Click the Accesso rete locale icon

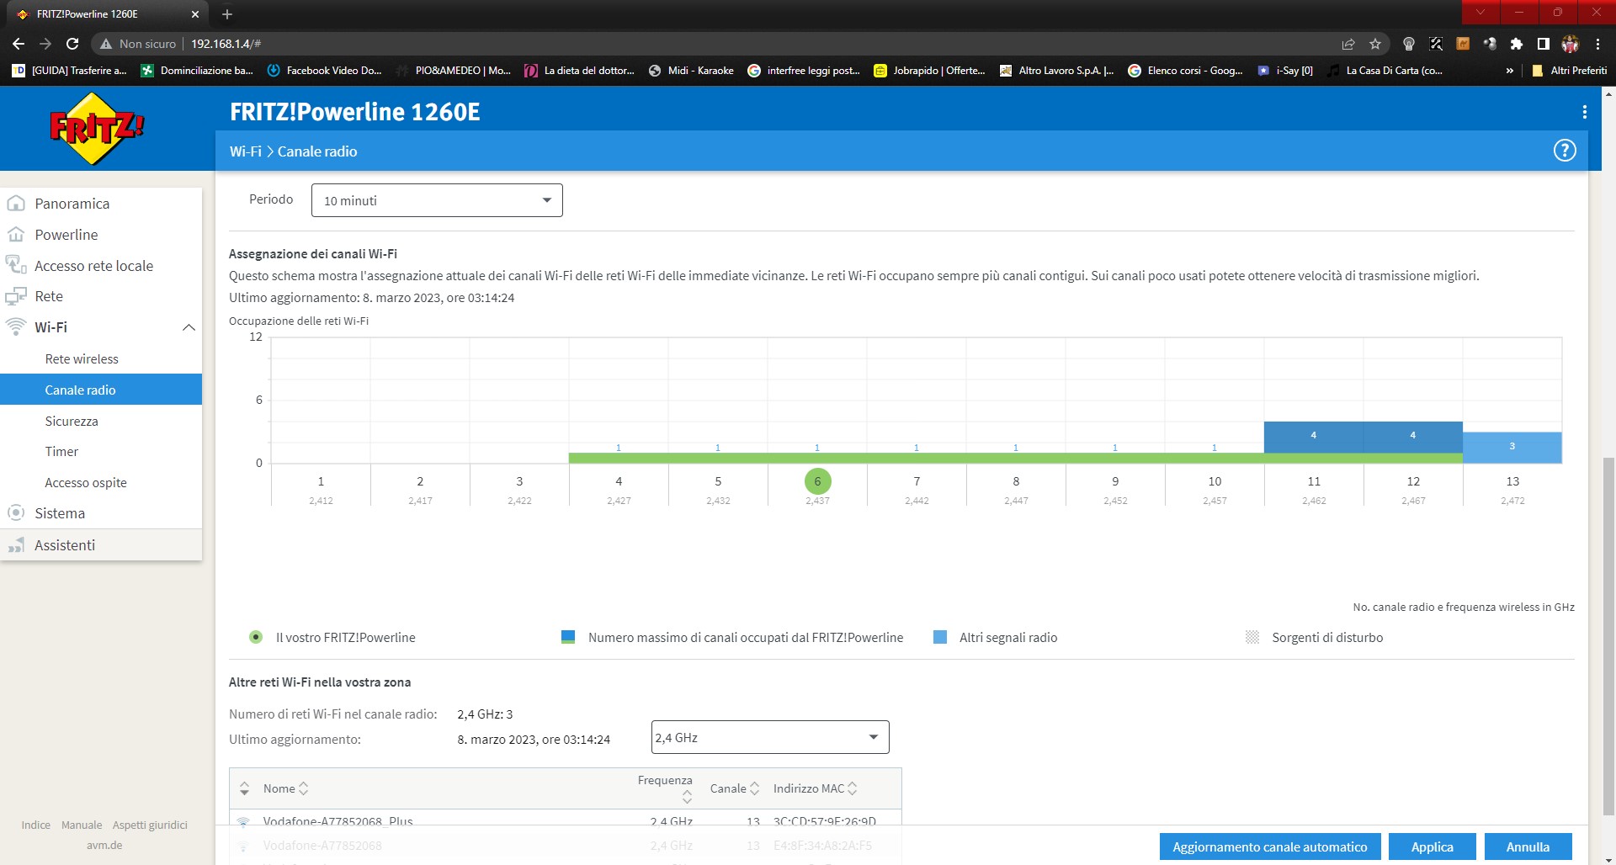(16, 265)
